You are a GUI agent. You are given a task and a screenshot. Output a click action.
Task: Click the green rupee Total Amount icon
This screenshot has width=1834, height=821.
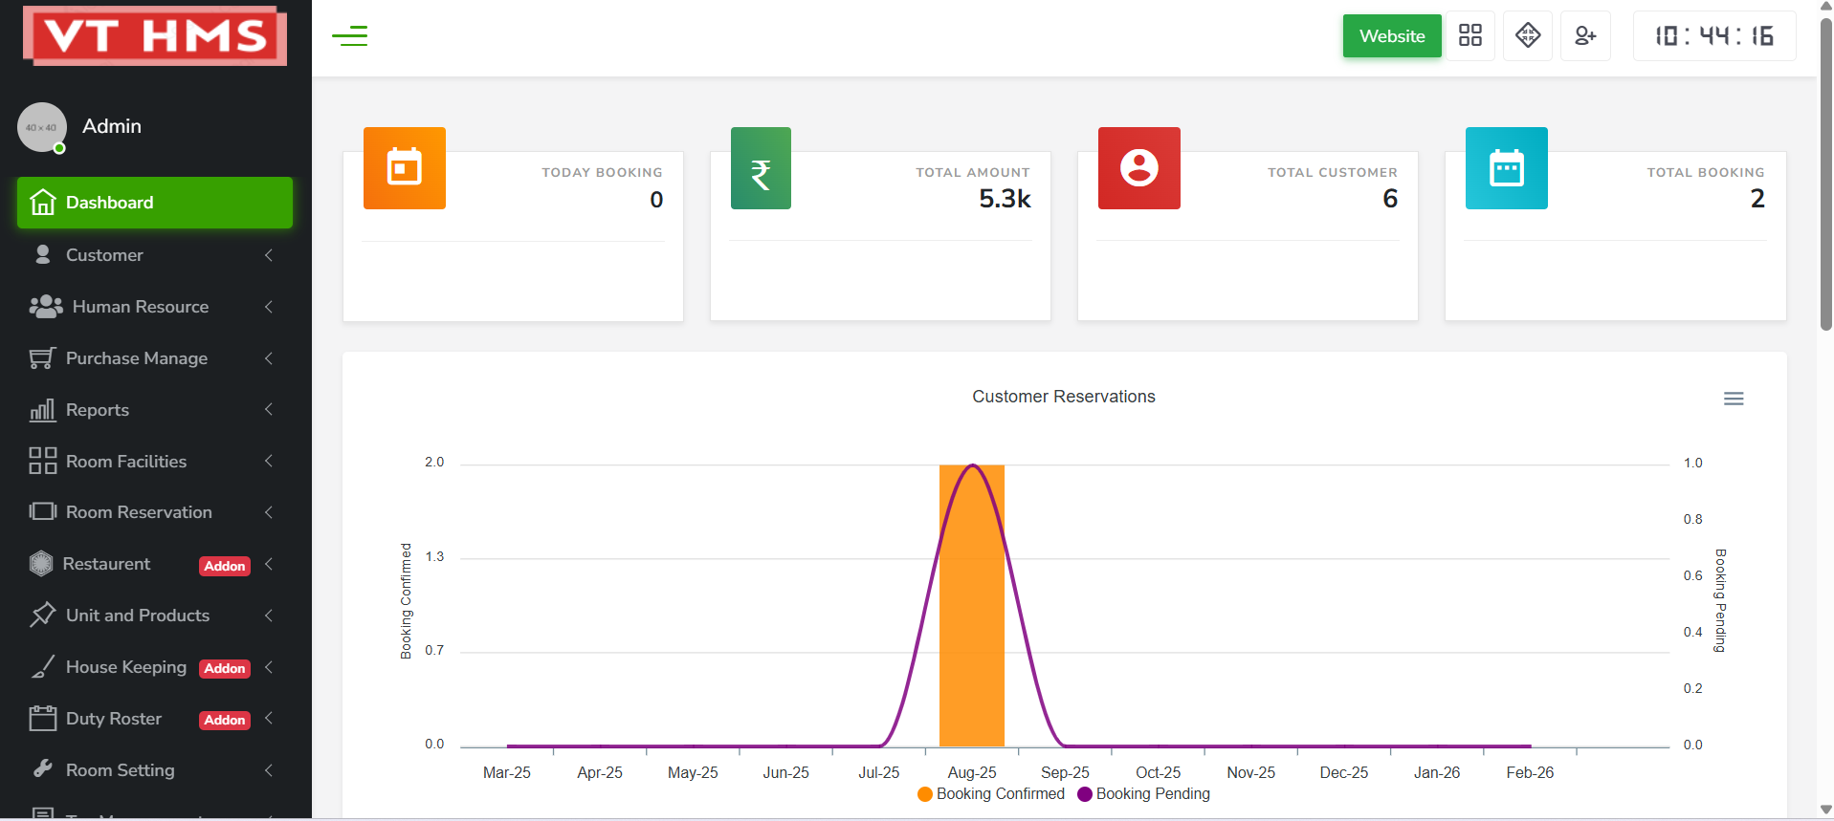[761, 168]
